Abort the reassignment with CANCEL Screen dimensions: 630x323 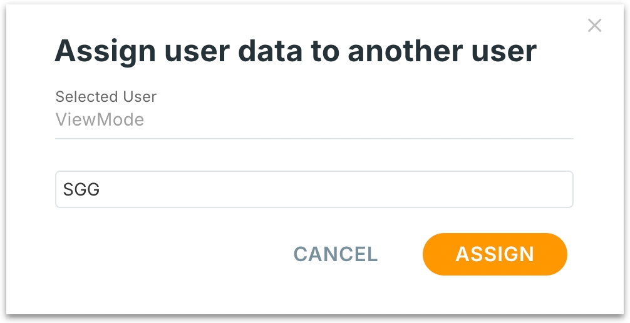click(336, 254)
